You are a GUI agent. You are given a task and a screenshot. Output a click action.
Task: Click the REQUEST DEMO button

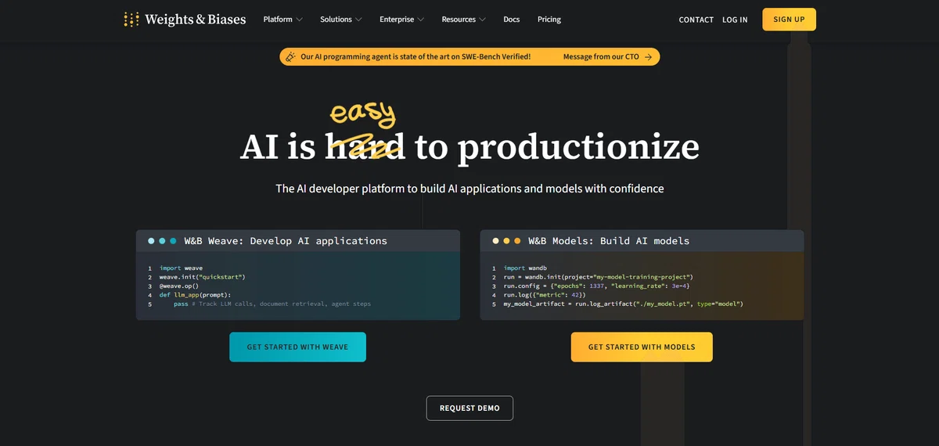pyautogui.click(x=469, y=408)
